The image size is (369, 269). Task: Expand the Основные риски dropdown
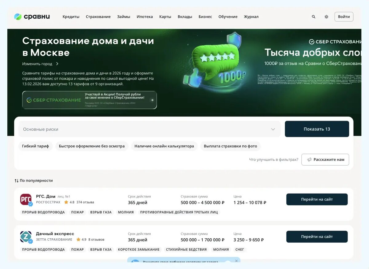[149, 129]
